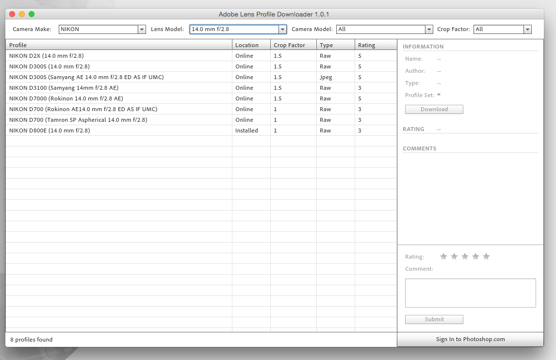The width and height of the screenshot is (556, 360).
Task: Select the NIKON D700 Tamron SP profile
Action: (x=118, y=120)
